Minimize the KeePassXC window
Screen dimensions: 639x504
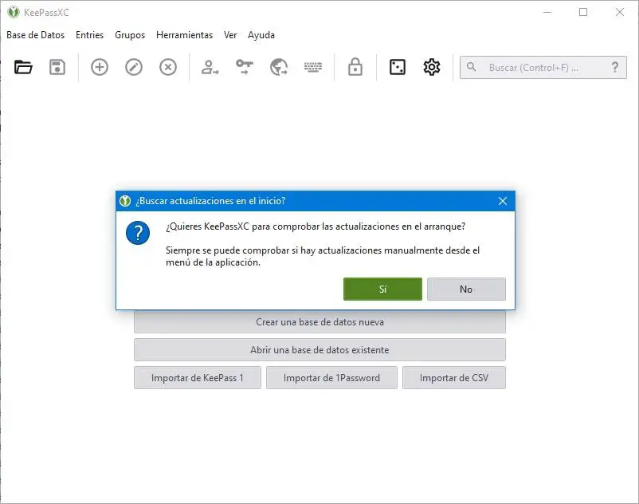547,12
